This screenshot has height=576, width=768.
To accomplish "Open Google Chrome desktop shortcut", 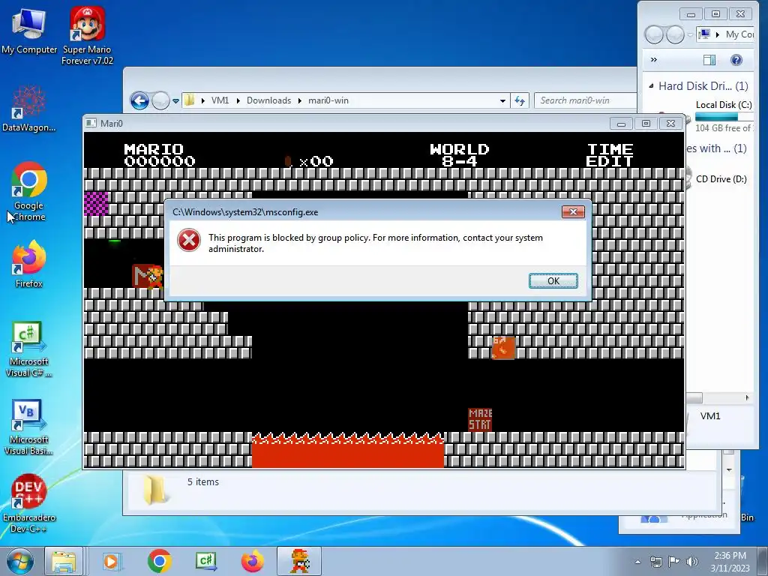I will [29, 191].
